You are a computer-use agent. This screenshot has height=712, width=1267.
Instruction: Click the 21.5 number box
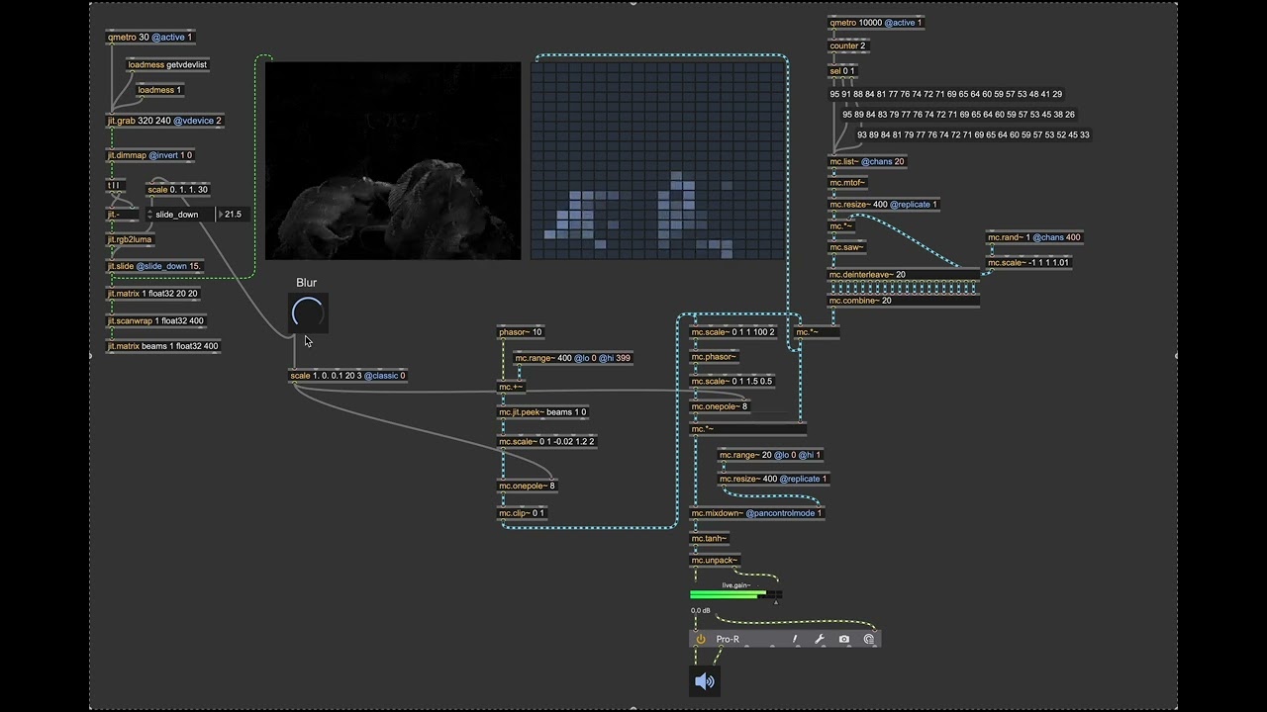[232, 214]
